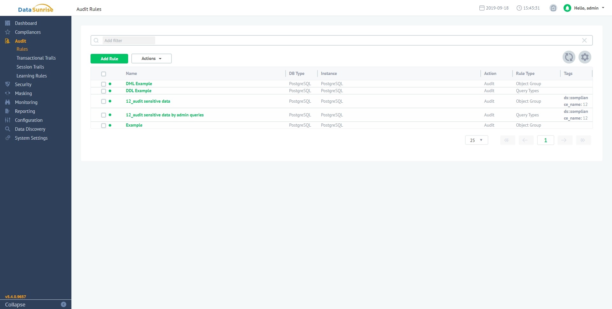Viewport: 612px width, 309px height.
Task: Go to next page arrow
Action: [565, 140]
